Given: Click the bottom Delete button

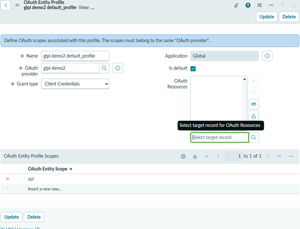Looking at the screenshot, I should click(34, 217).
